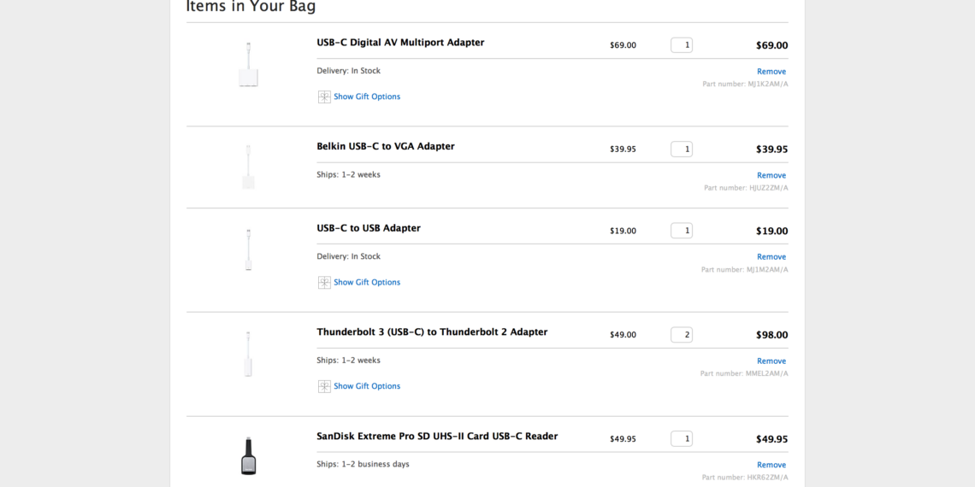Click gift icon under Thunderbolt 3 to Thunderbolt 2 Adapter
Screen dimensions: 975x487
tap(324, 386)
